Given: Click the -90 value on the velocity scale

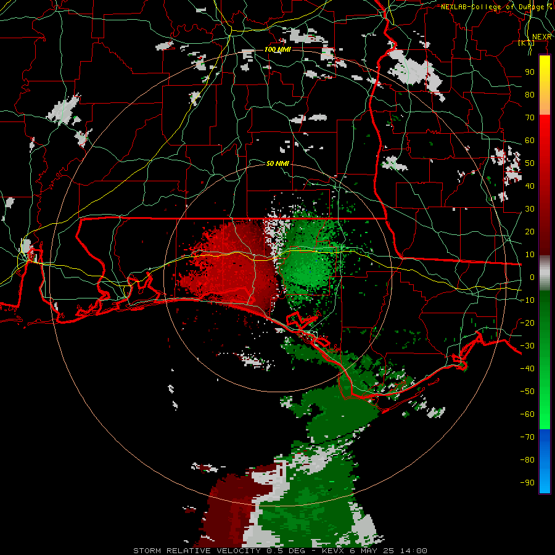Looking at the screenshot, I should coord(527,483).
